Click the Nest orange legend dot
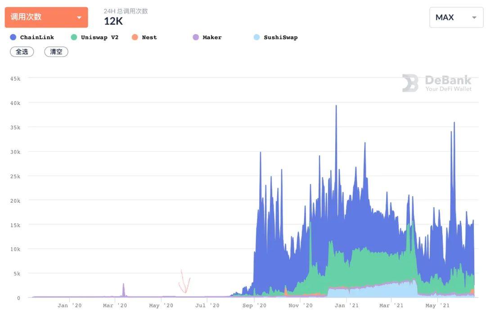The image size is (486, 313). 135,37
